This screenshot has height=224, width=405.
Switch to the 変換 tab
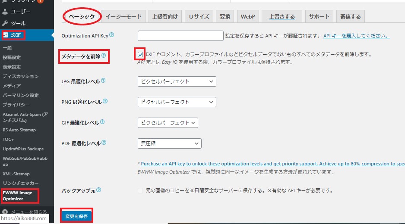click(225, 16)
